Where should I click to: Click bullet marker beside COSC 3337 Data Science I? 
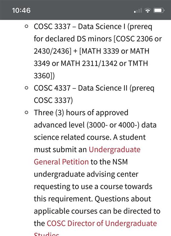click(26, 26)
